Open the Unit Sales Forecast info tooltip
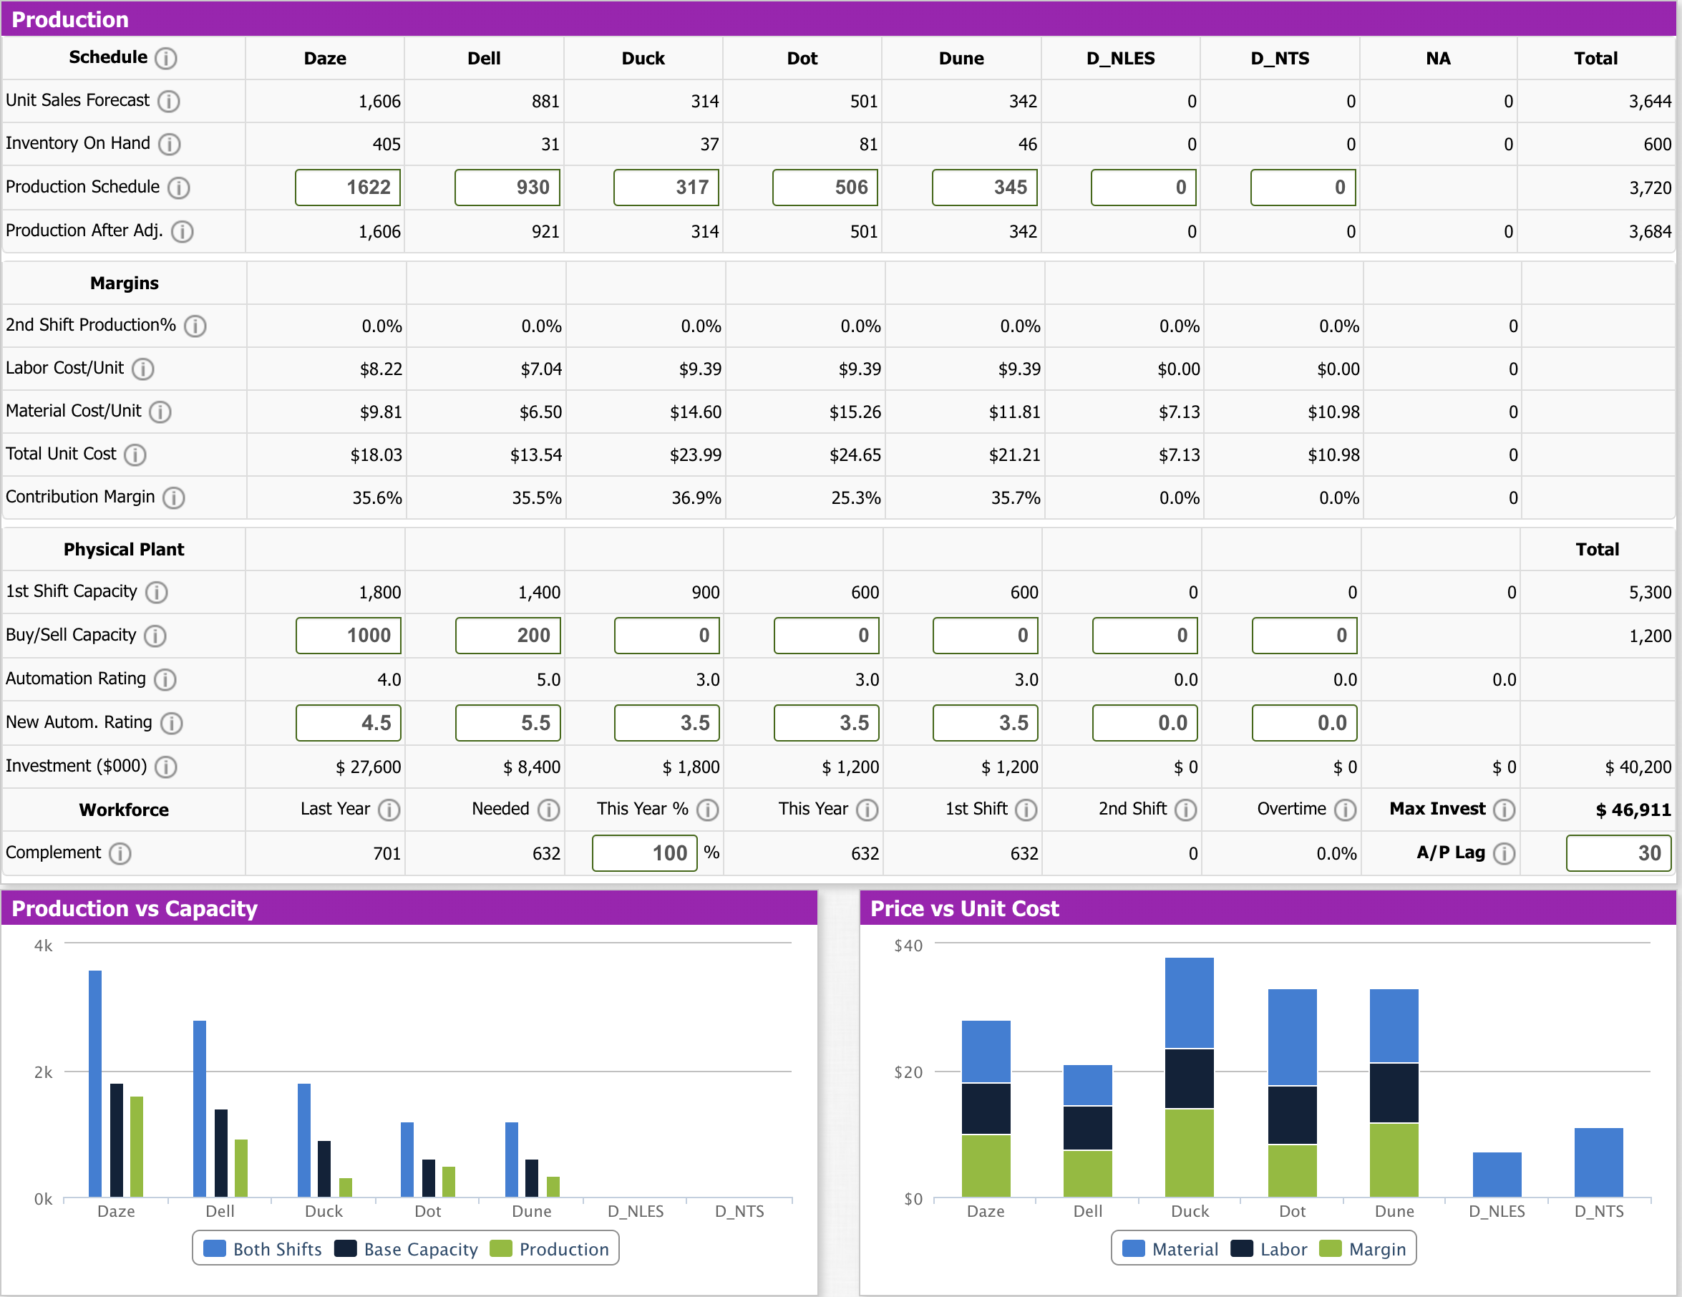The image size is (1682, 1297). pyautogui.click(x=170, y=101)
